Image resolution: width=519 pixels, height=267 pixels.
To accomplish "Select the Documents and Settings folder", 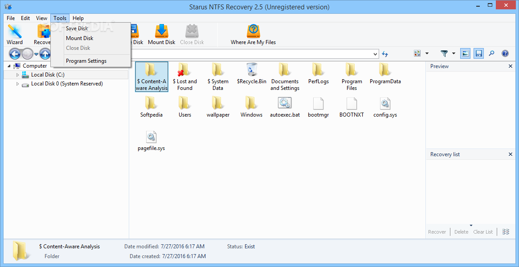I will tap(285, 77).
